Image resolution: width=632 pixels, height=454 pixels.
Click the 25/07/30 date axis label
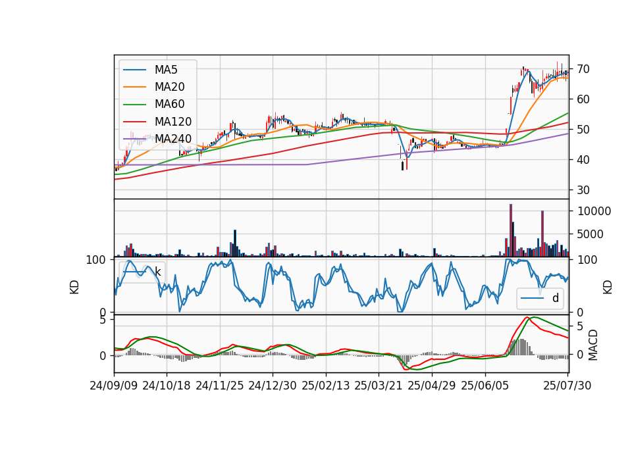[567, 386]
